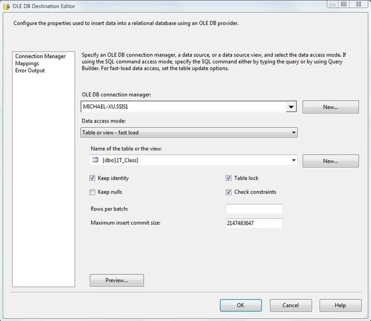Click the table icon beside [dbo].[T_Class]
The width and height of the screenshot is (371, 321).
95,160
